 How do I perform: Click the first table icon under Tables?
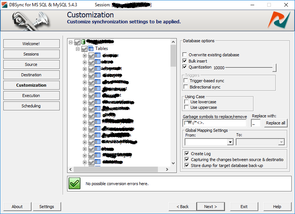click(98, 55)
